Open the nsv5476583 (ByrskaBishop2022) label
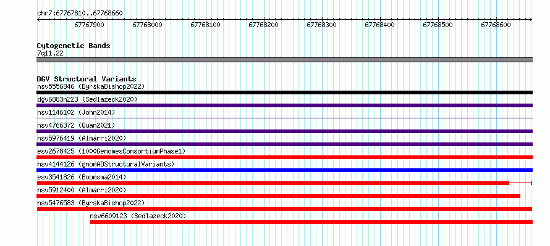Image resolution: width=550 pixels, height=246 pixels. click(x=91, y=203)
